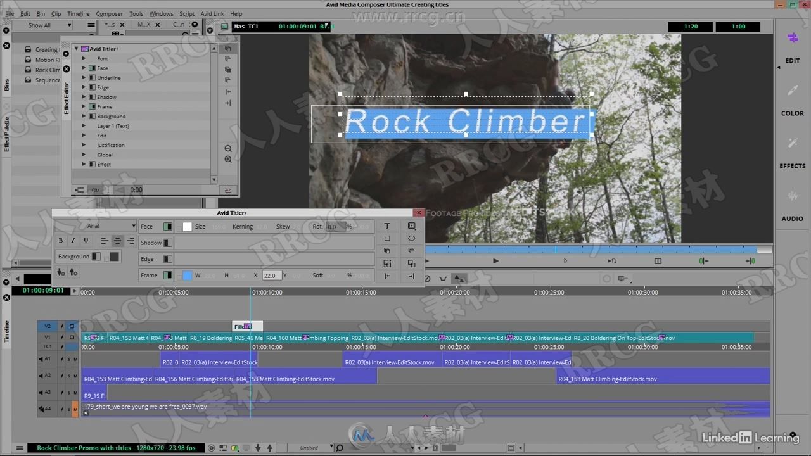Click the zoom out magnifier in Effect Editor
Image resolution: width=811 pixels, height=456 pixels.
tap(228, 149)
